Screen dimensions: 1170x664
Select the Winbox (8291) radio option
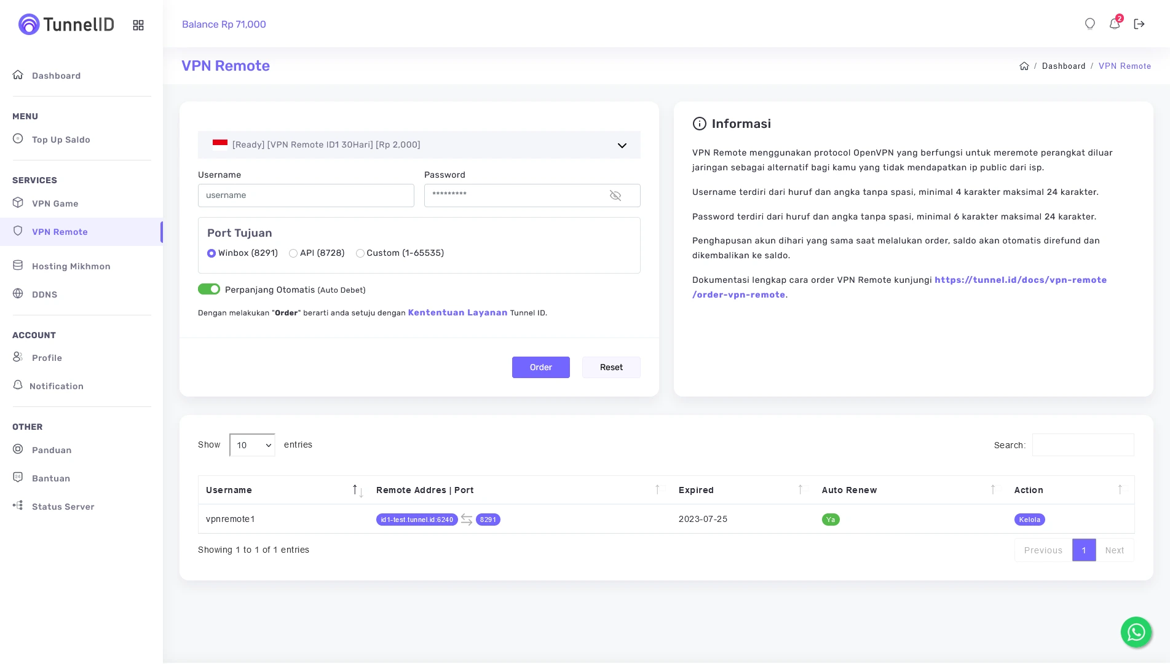(211, 253)
